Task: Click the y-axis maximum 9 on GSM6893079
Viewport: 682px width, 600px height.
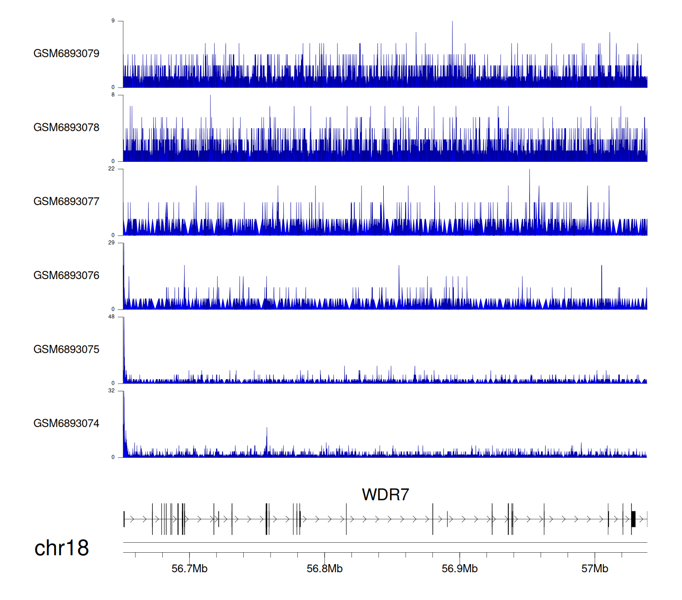Action: [x=113, y=21]
